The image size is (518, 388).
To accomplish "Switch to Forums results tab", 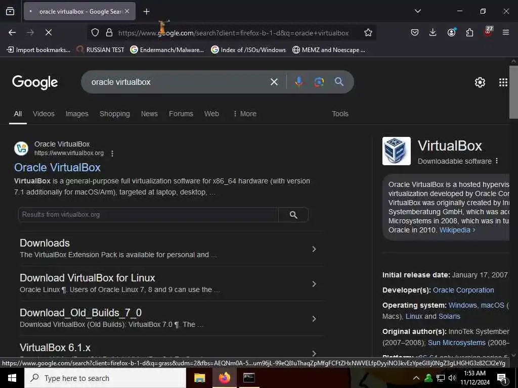I will 181,114.
